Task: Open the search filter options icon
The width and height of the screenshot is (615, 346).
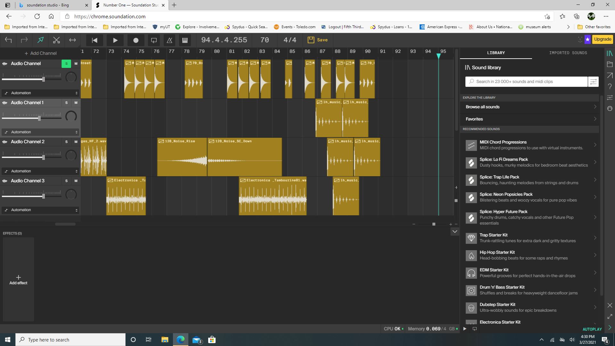Action: tap(594, 81)
